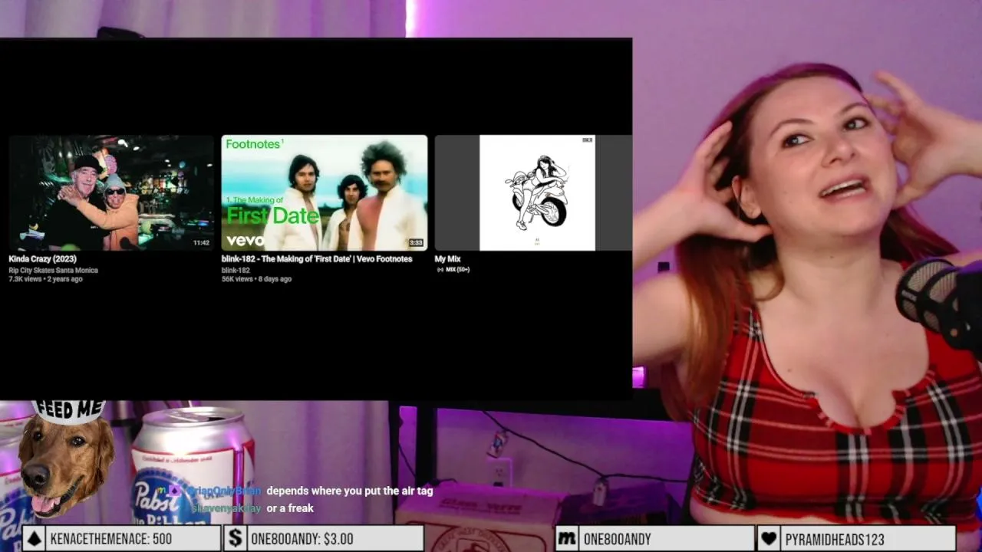Click the 'MIX (50+)' label
Viewport: 982px width, 552px height.
click(x=458, y=270)
